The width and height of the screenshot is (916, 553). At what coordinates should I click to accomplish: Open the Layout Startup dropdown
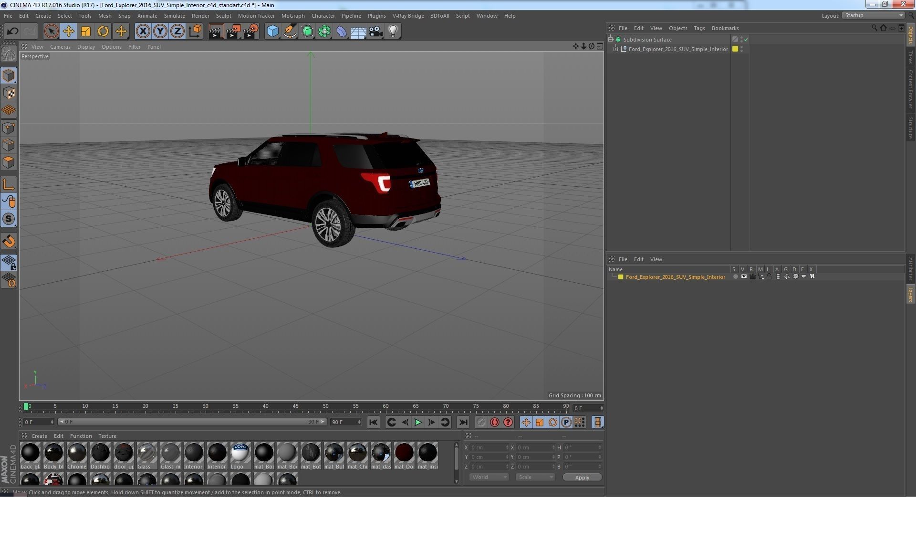(x=873, y=16)
